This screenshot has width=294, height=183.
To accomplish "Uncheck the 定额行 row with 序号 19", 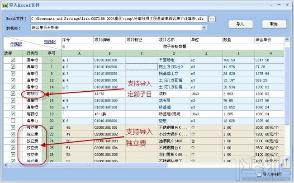I will 13,114.
